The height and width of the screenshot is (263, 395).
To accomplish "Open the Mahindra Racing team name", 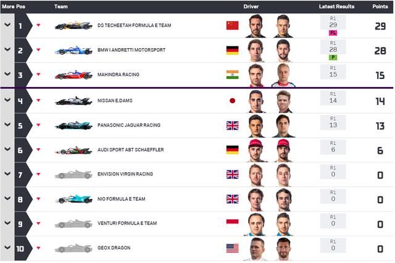I will 118,75.
